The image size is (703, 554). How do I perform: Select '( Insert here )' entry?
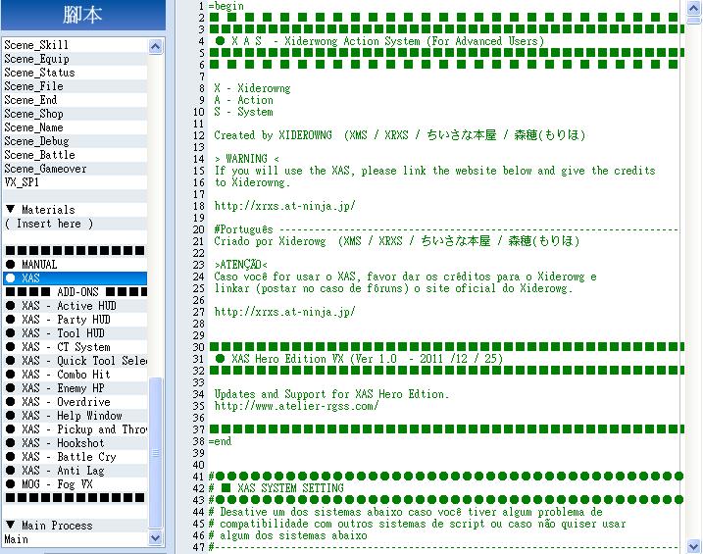(75, 224)
